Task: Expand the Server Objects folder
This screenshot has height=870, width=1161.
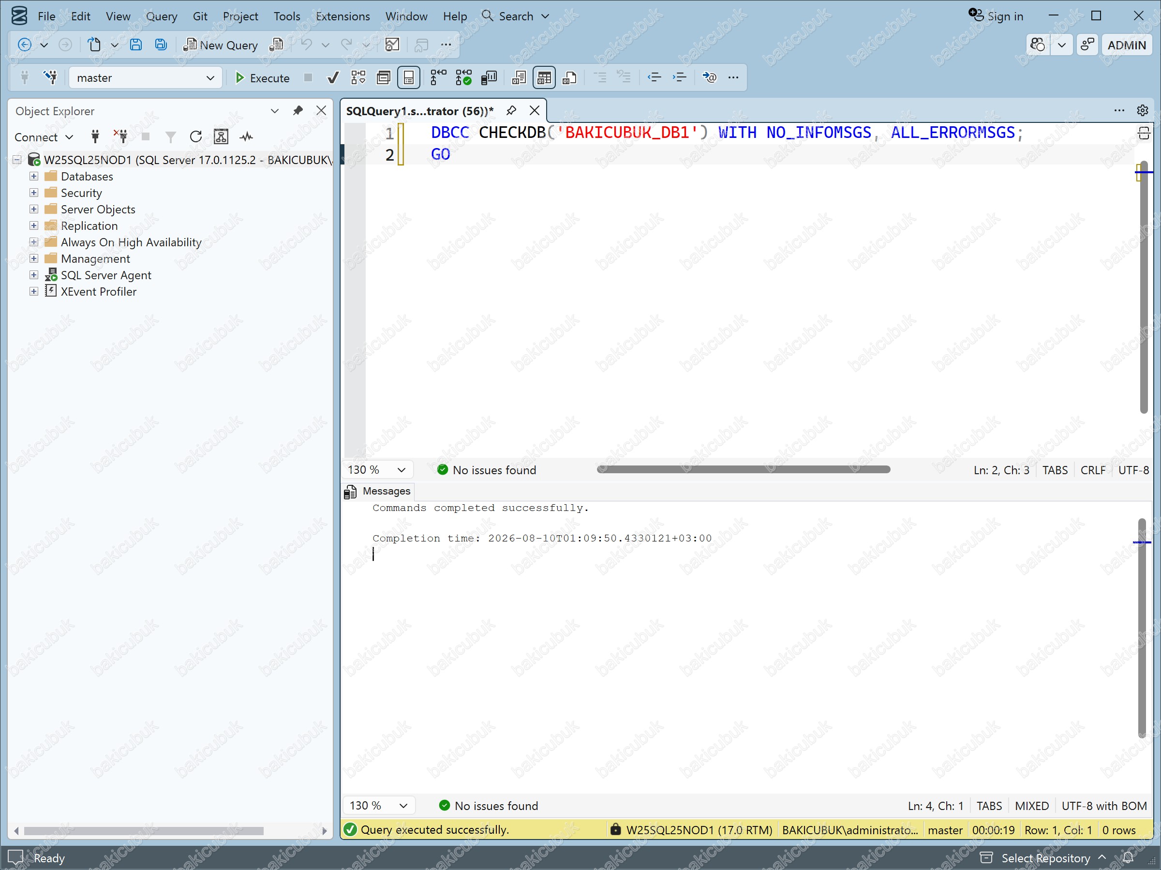Action: pyautogui.click(x=33, y=209)
